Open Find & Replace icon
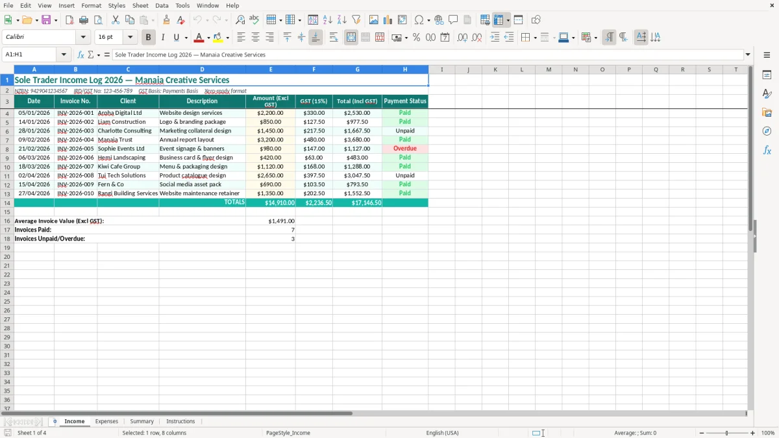This screenshot has width=779, height=438. (240, 20)
